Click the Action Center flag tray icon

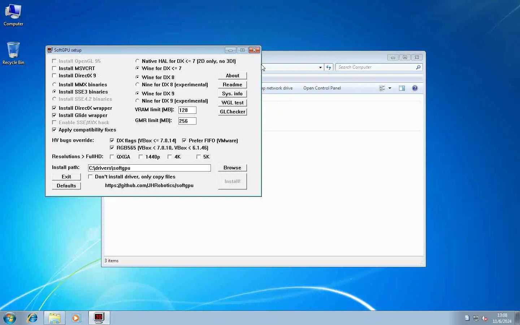[x=467, y=318]
